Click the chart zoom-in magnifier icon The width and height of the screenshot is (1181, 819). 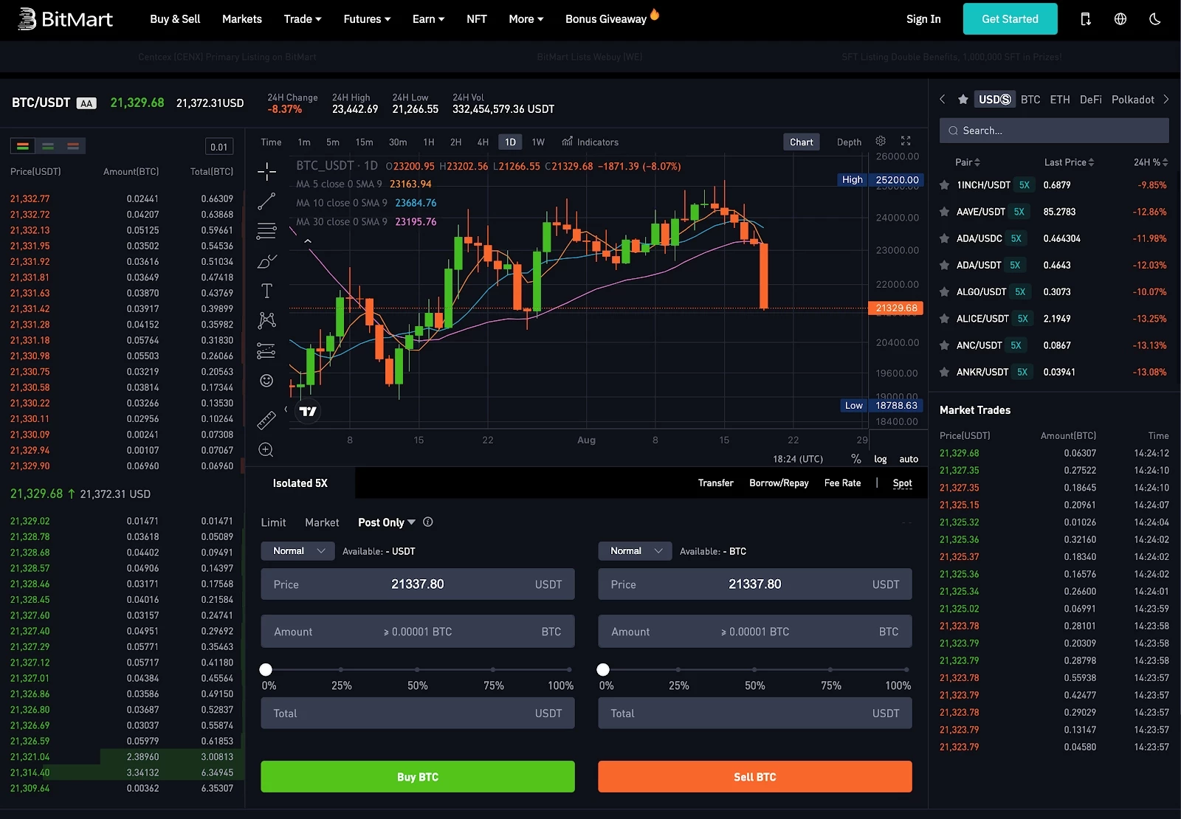click(x=266, y=450)
